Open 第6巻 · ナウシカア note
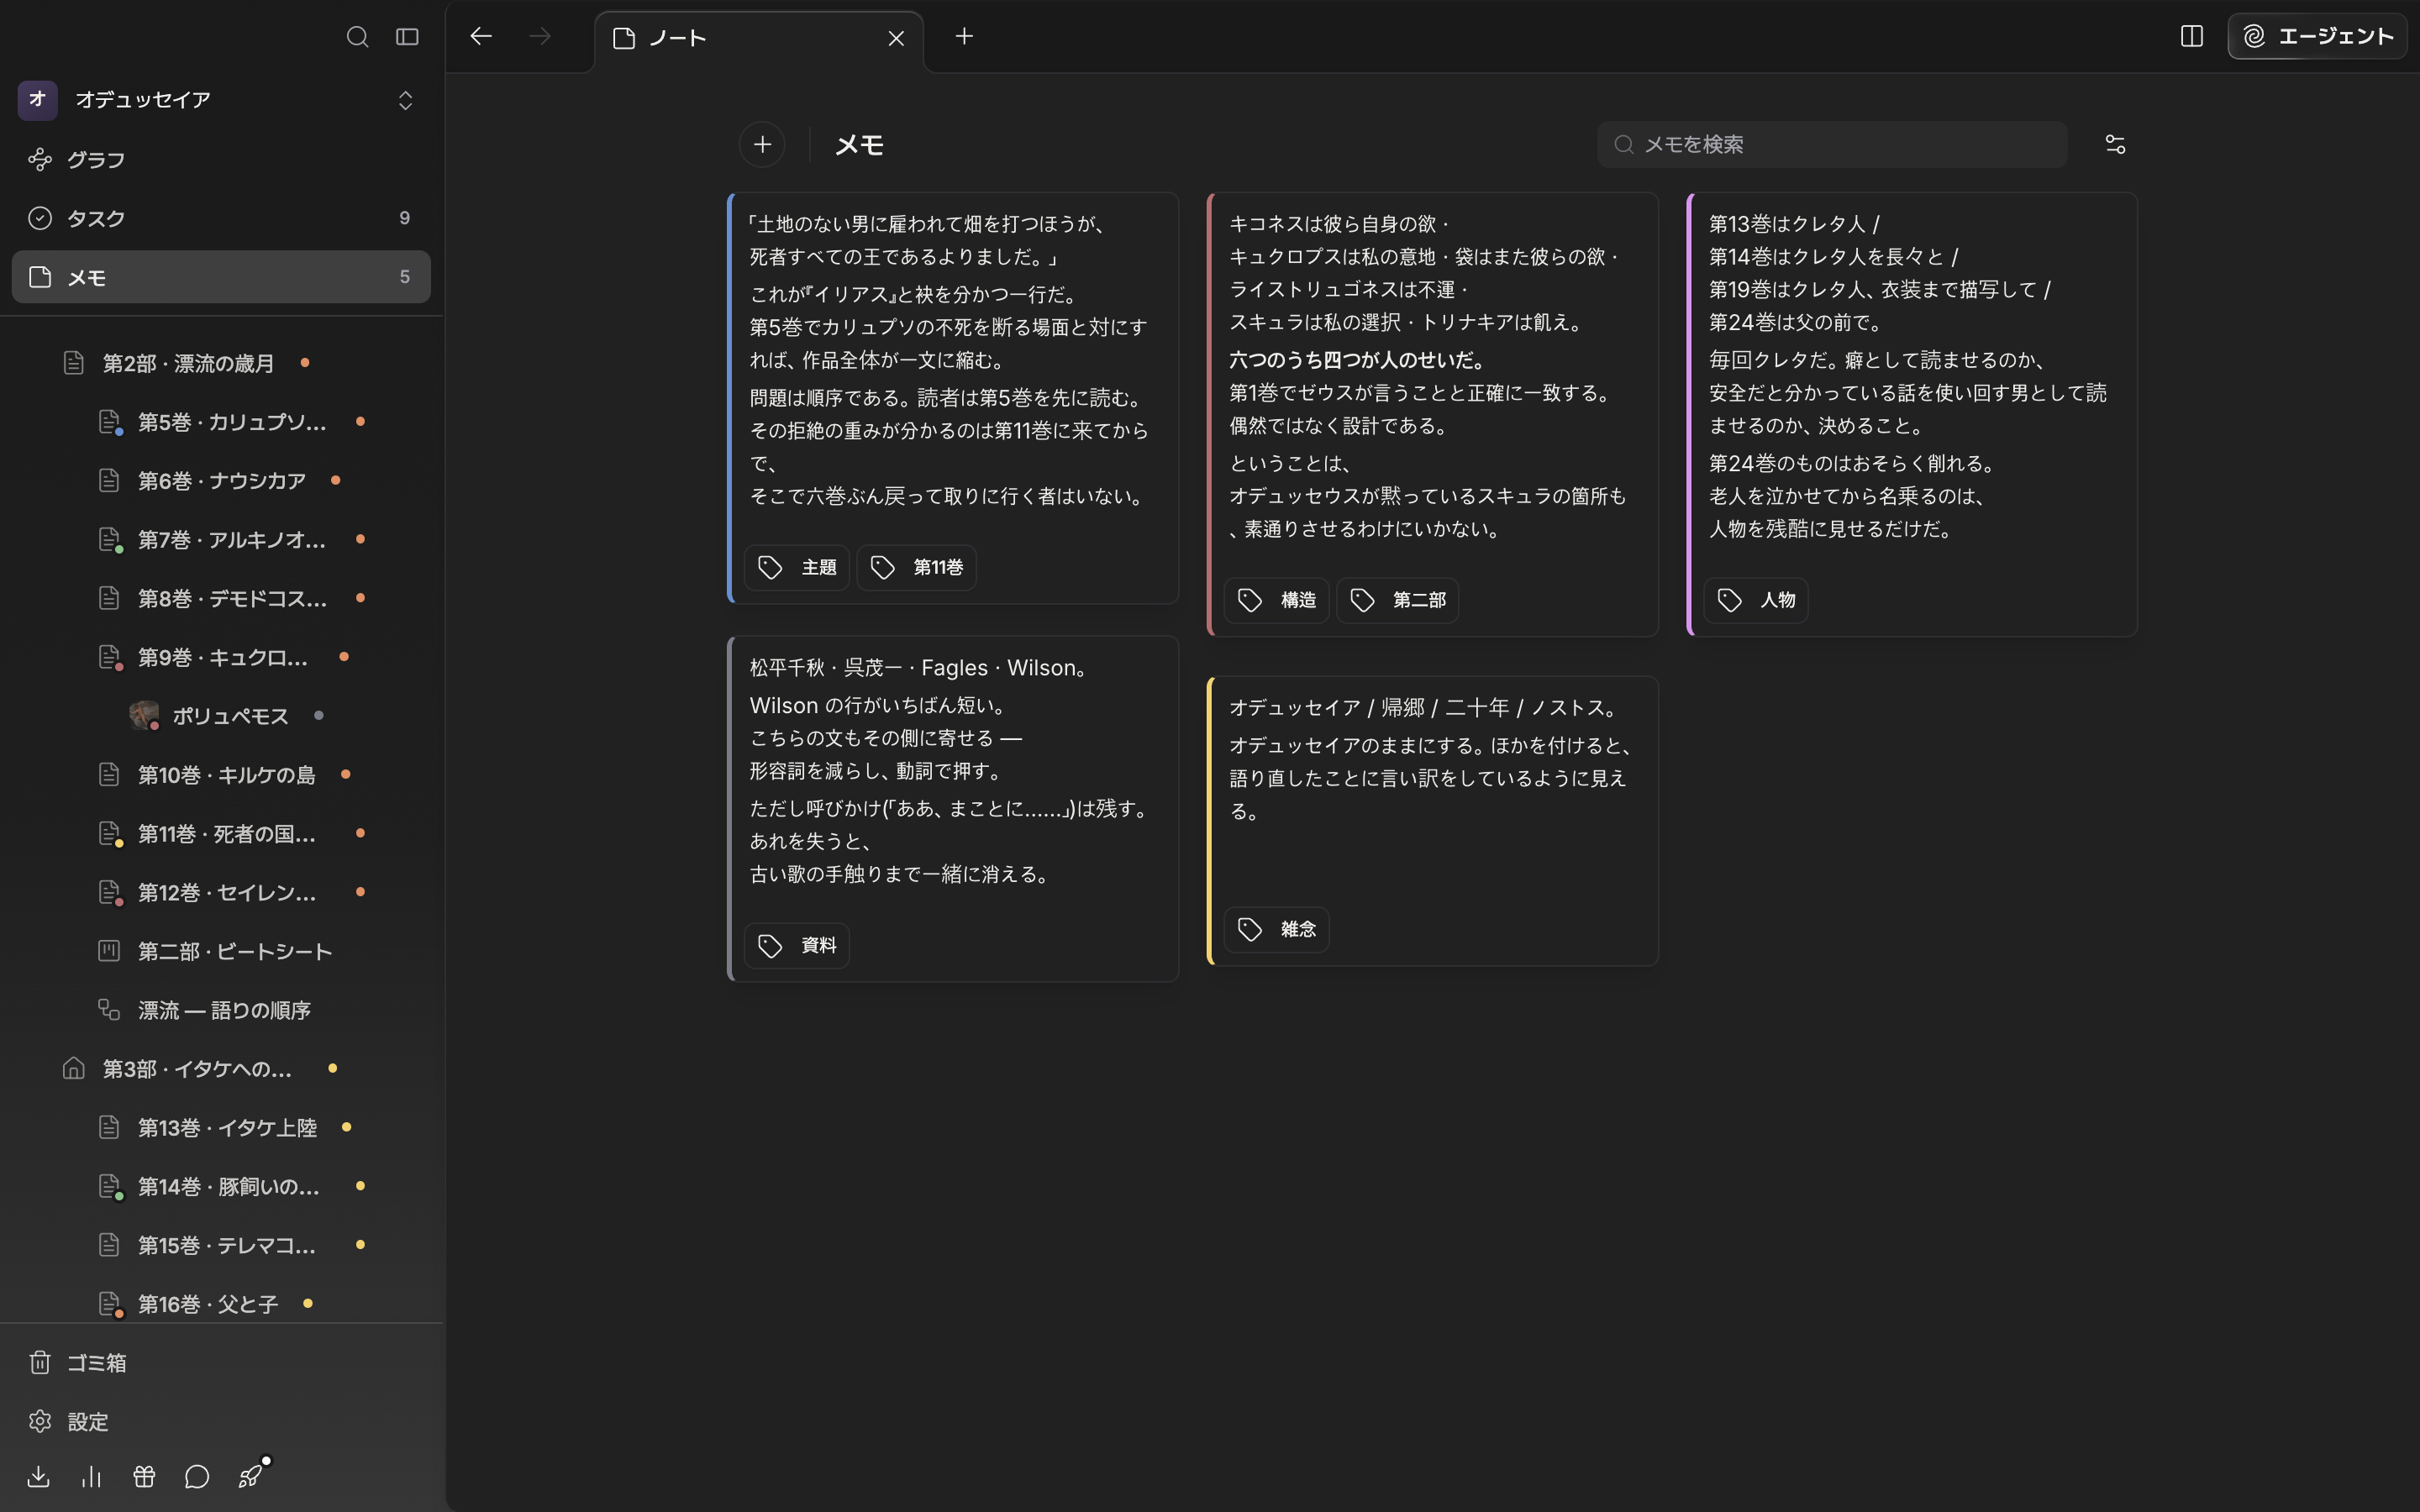Viewport: 2420px width, 1512px height. (x=222, y=481)
